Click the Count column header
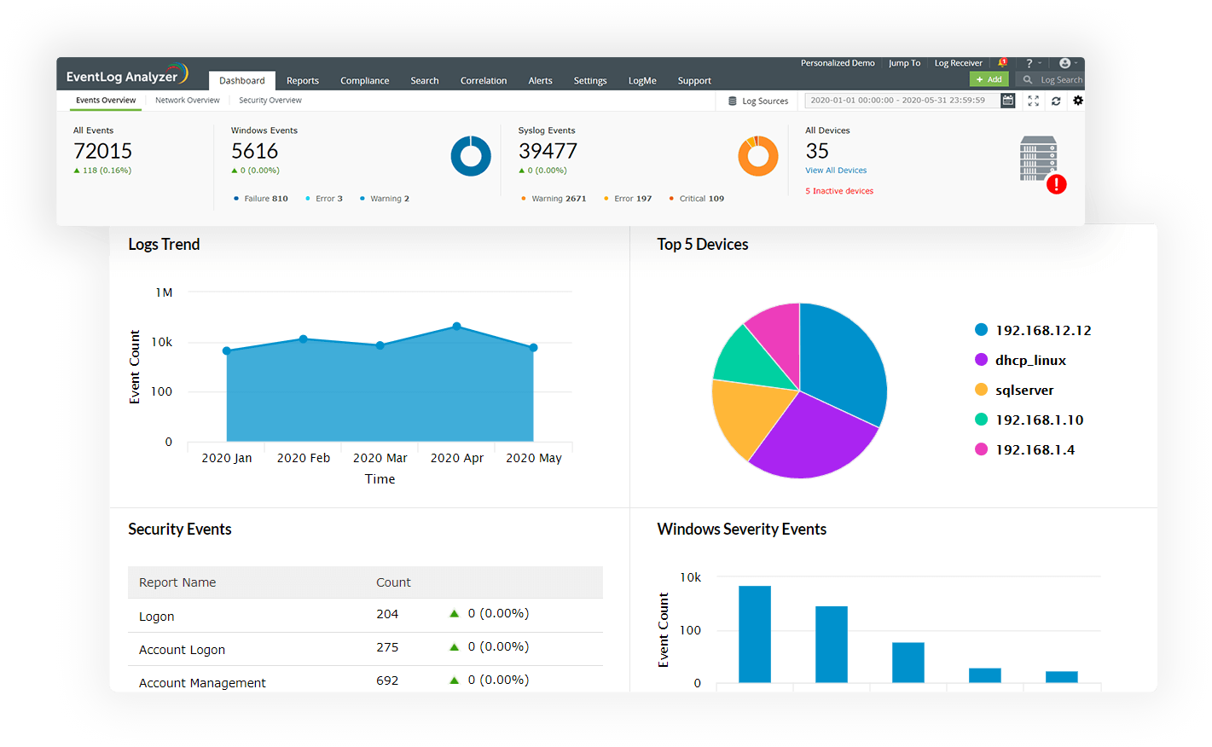Image resolution: width=1212 pixels, height=747 pixels. pos(393,582)
